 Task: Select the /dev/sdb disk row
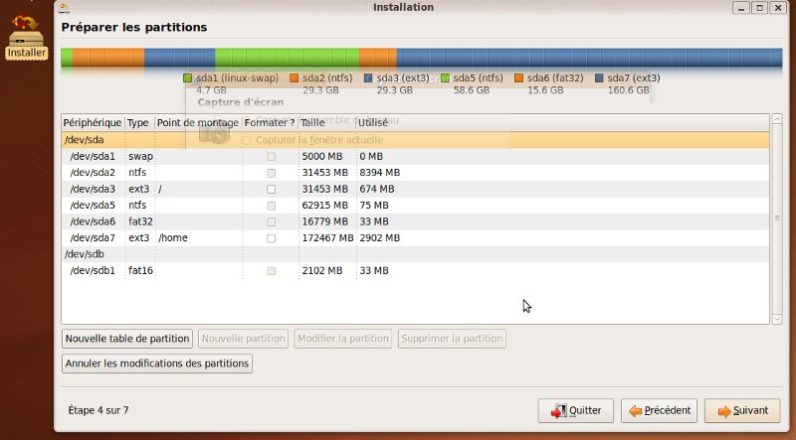(415, 254)
